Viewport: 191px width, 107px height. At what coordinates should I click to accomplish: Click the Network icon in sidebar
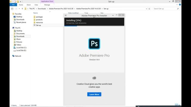pos(13,56)
